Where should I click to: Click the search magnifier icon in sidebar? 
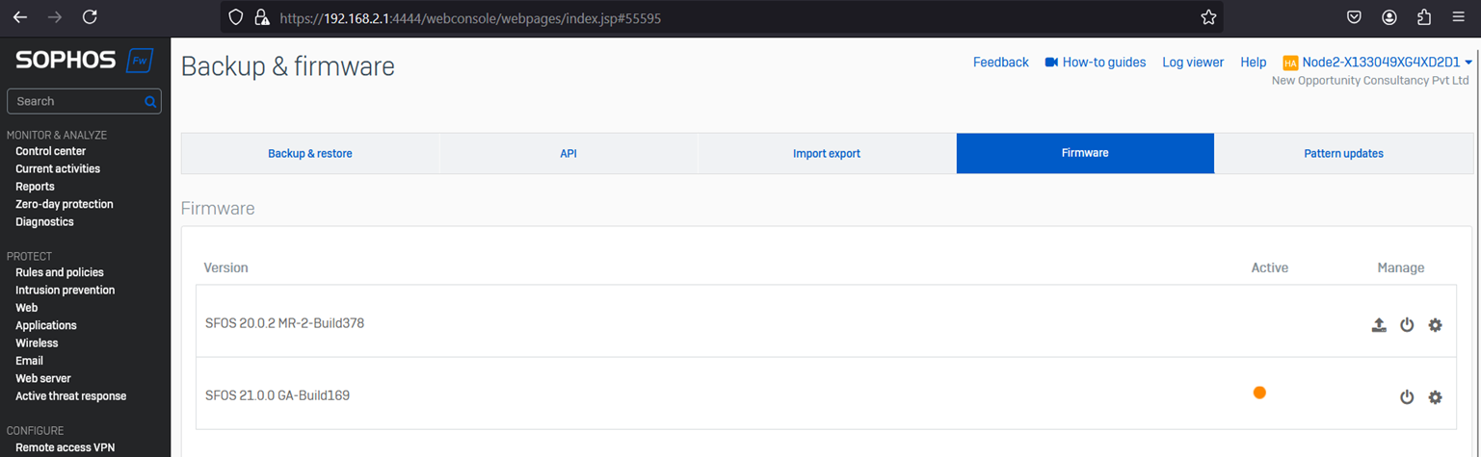pos(150,101)
